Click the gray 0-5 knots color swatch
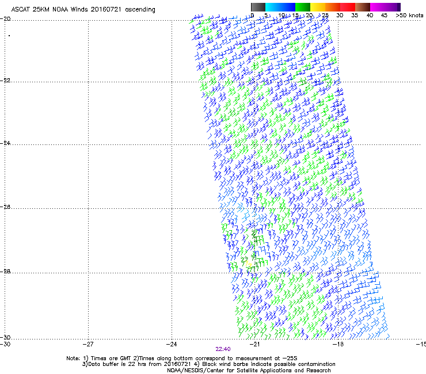The image size is (426, 374). (258, 7)
